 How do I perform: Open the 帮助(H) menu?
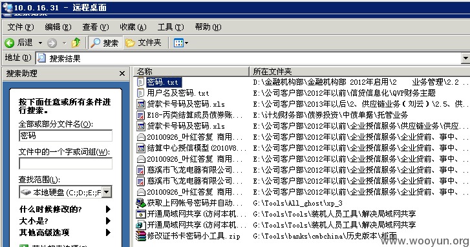point(208,27)
